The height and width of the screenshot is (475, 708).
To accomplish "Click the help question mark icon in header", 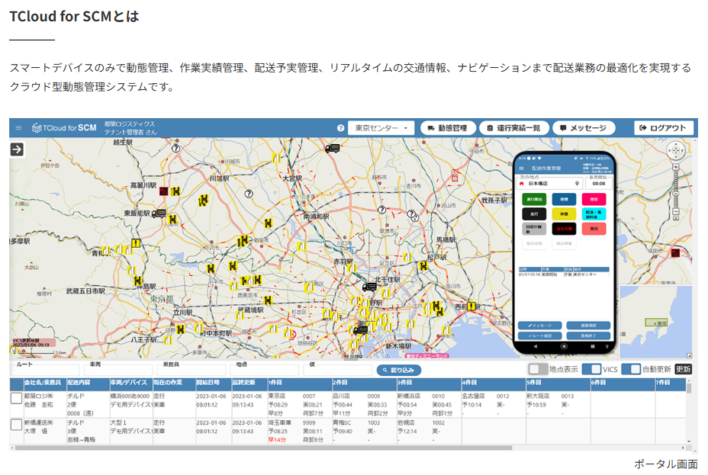I will 341,128.
